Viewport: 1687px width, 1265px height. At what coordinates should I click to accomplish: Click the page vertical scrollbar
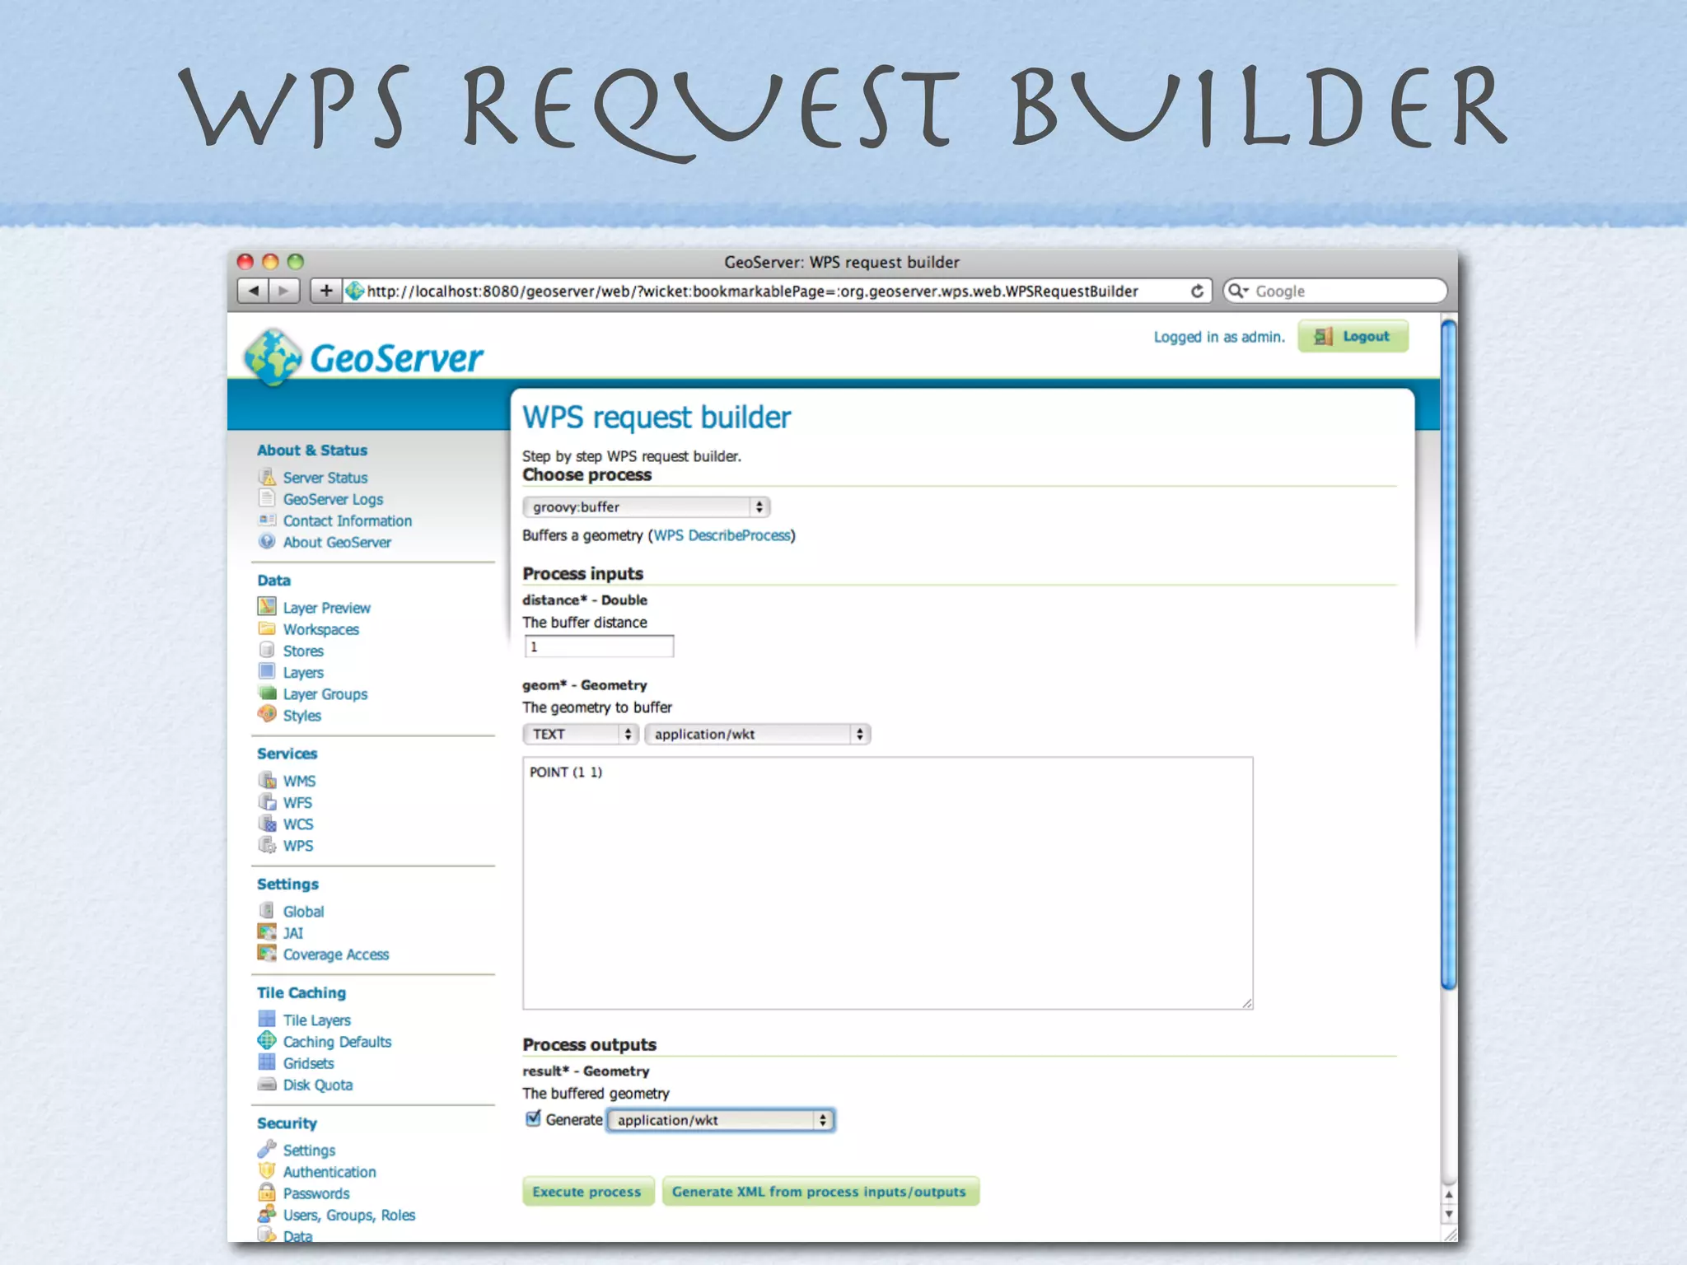(1448, 656)
